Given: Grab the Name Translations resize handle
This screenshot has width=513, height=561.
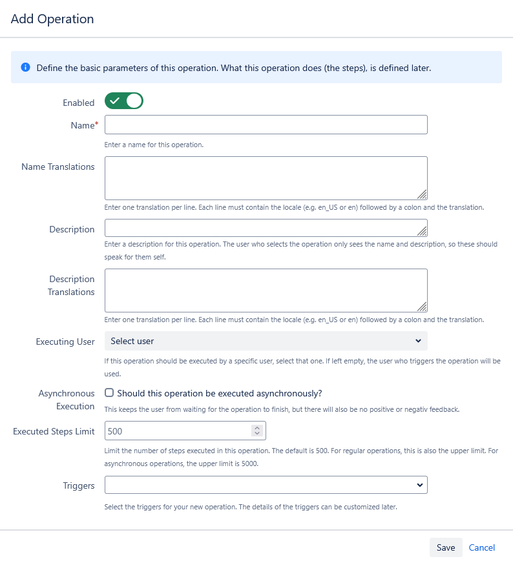Looking at the screenshot, I should pyautogui.click(x=422, y=194).
